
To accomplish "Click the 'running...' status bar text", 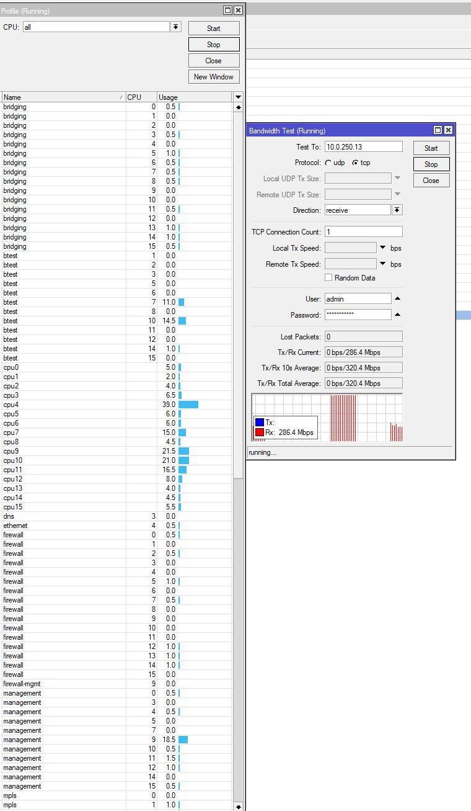I will [x=263, y=452].
